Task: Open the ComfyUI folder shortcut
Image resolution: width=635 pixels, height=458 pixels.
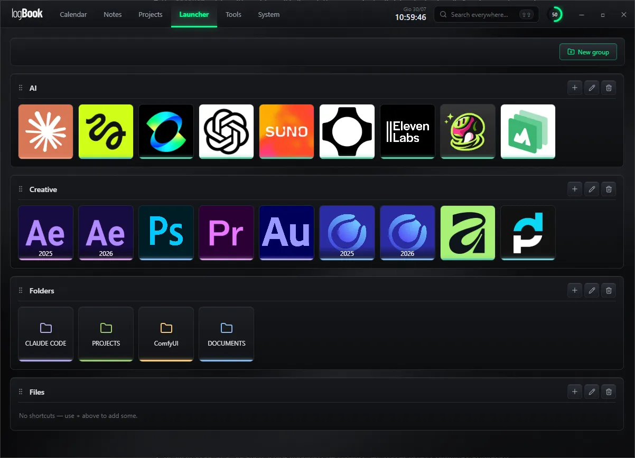Action: click(x=166, y=334)
